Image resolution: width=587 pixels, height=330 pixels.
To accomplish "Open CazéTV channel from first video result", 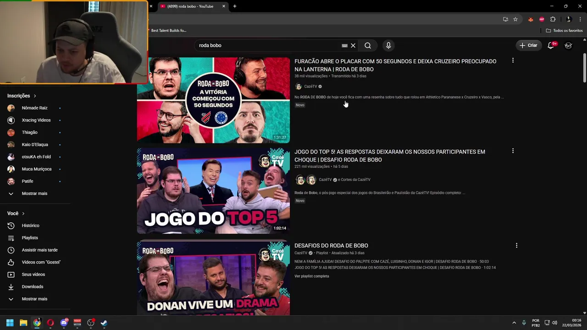I will (310, 87).
